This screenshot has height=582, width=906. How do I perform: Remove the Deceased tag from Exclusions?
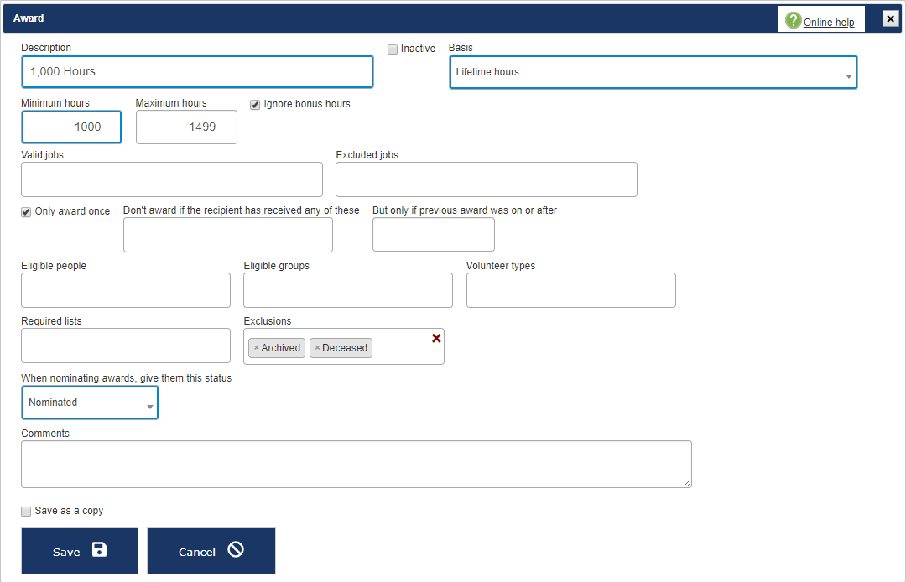pos(317,348)
